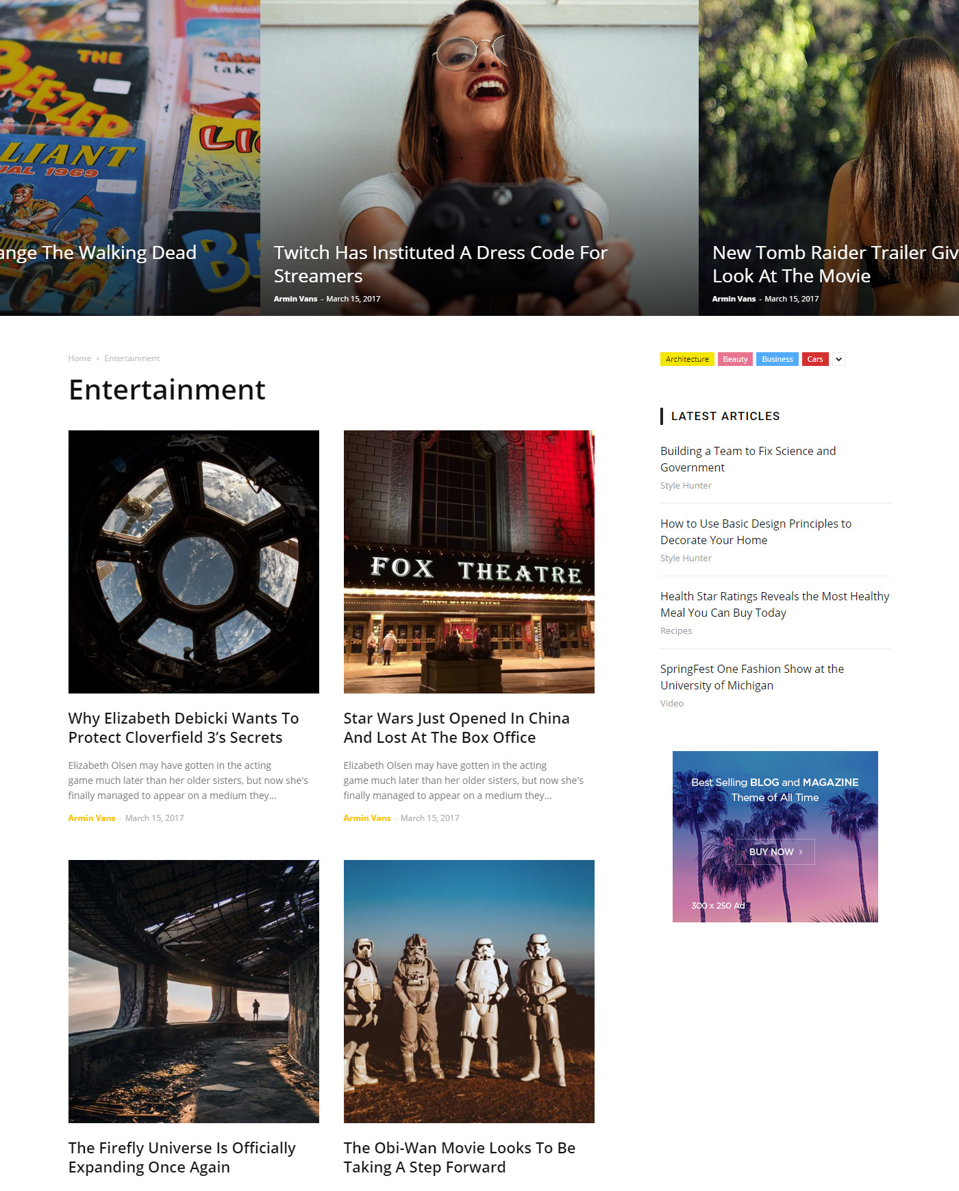Open SpringFest One Fashion Show article
This screenshot has height=1191, width=959.
752,677
